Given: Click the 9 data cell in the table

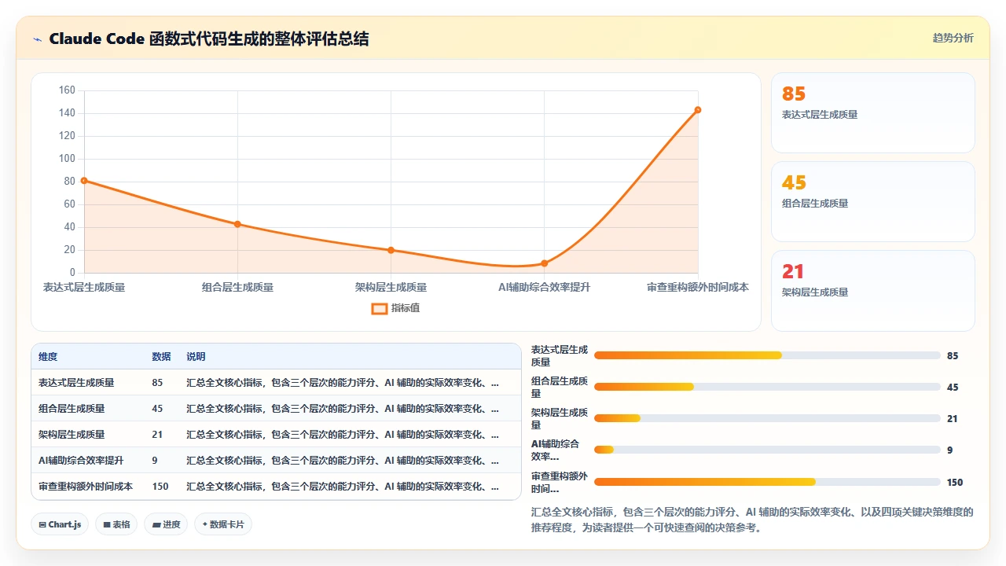Looking at the screenshot, I should pos(155,461).
